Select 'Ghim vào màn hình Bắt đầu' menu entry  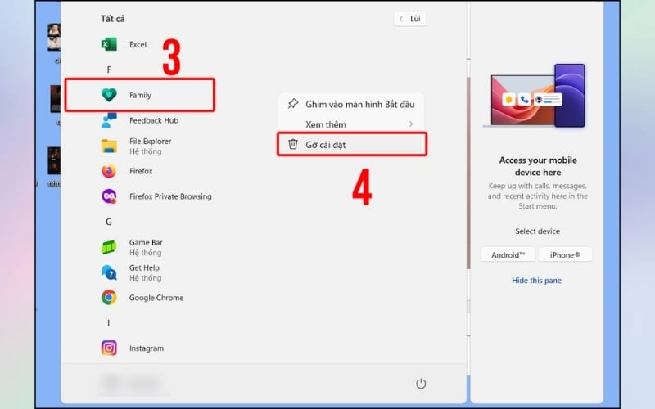(x=352, y=104)
